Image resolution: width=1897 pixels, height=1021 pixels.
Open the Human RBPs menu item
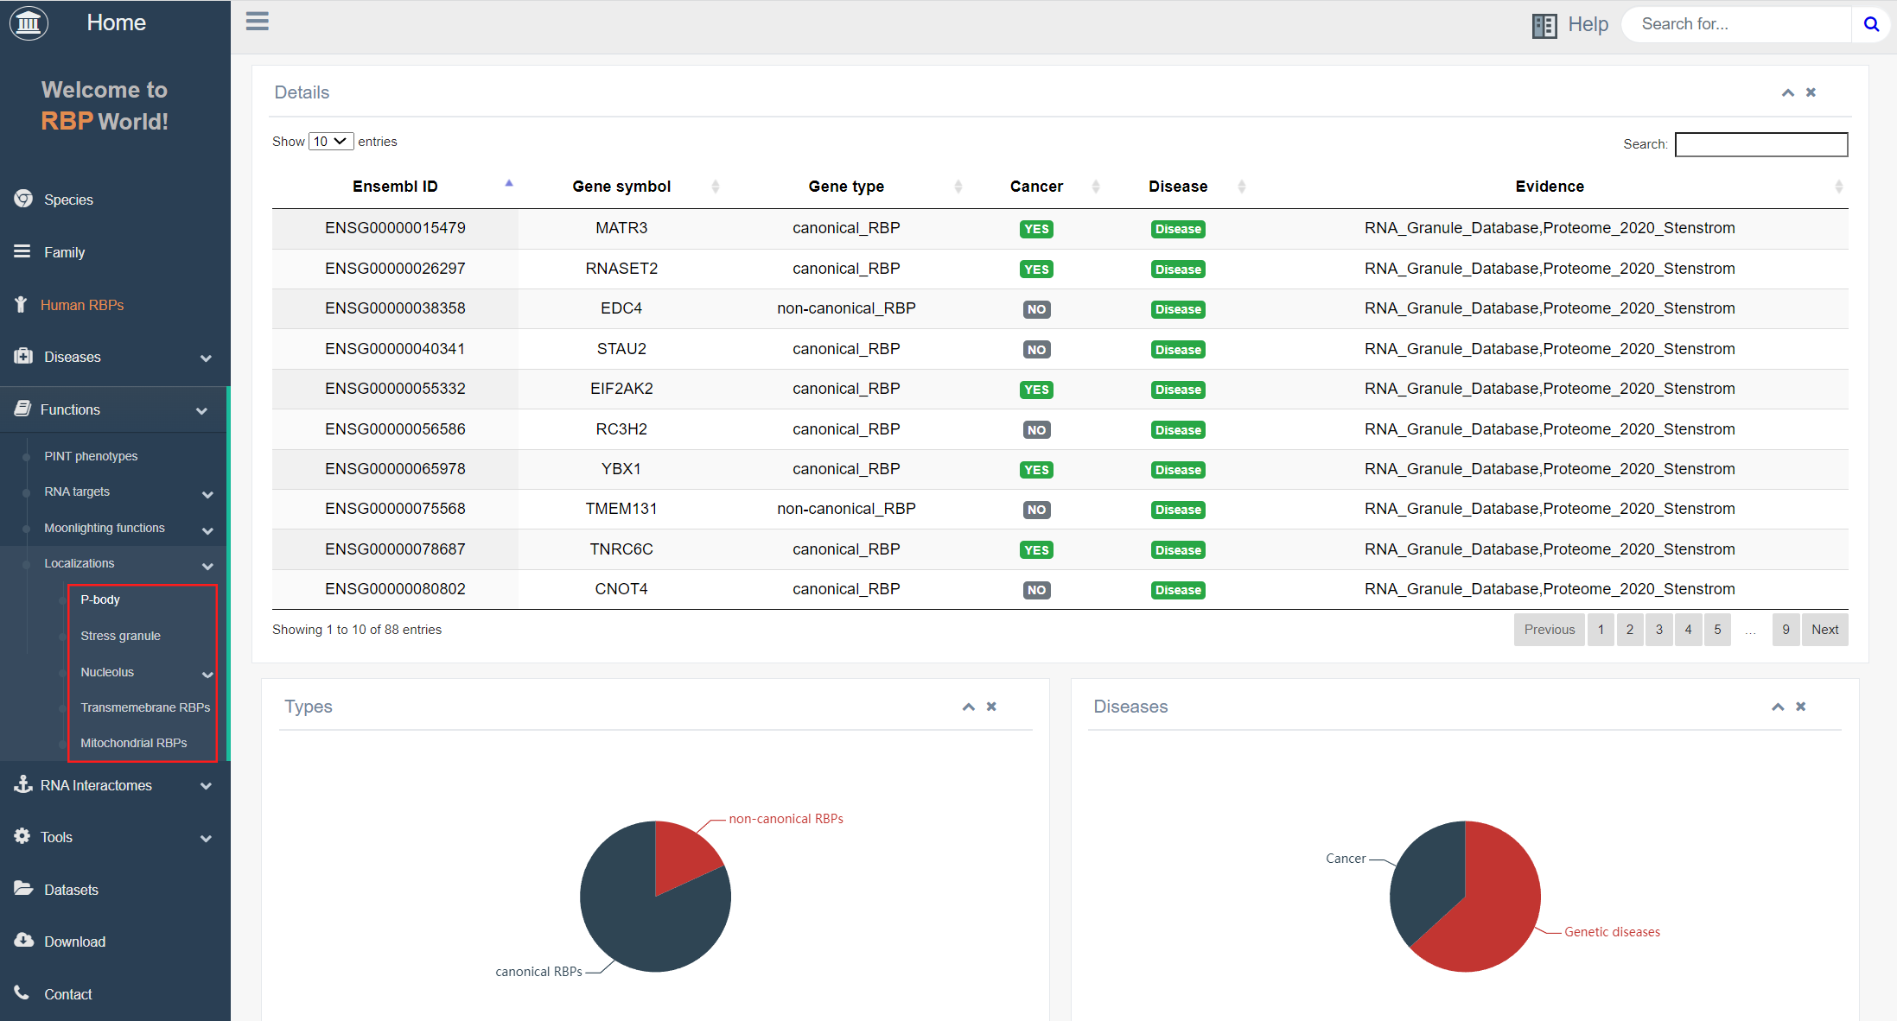click(82, 305)
